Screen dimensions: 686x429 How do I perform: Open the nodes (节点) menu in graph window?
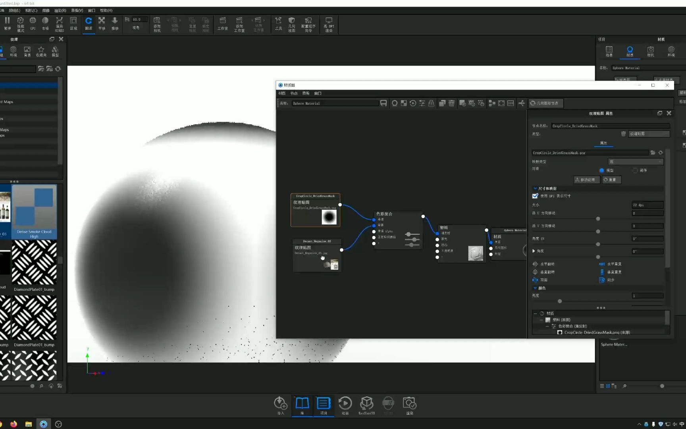[x=294, y=93]
